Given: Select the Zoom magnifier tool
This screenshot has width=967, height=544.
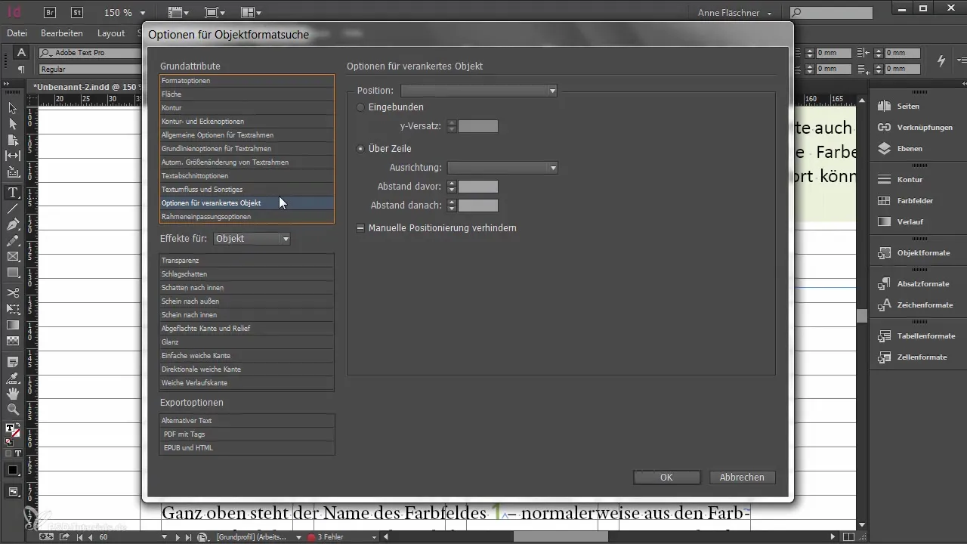Looking at the screenshot, I should tap(13, 410).
